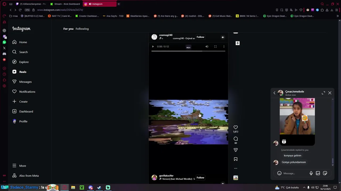This screenshot has width=341, height=191.
Task: Open Profile page from sidebar
Action: (x=20, y=121)
